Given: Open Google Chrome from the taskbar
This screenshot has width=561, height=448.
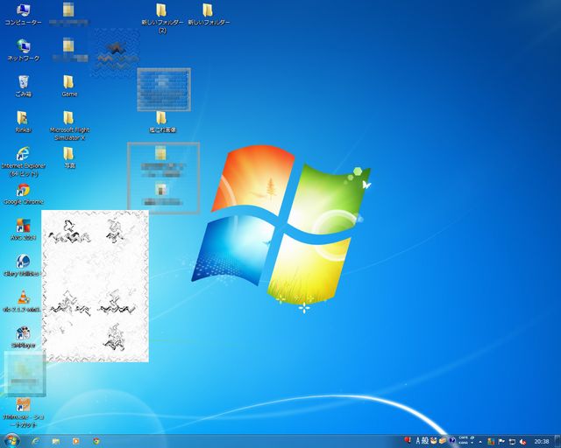Looking at the screenshot, I should 96,441.
